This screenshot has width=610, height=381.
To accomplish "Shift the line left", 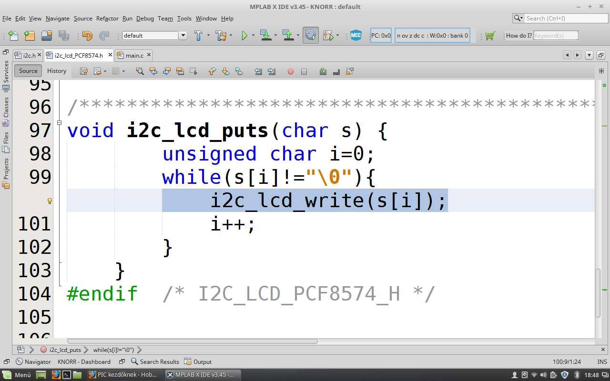I will pyautogui.click(x=258, y=71).
